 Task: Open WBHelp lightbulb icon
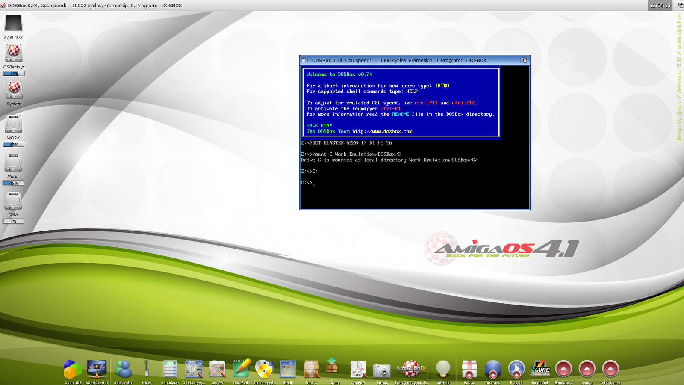click(443, 369)
